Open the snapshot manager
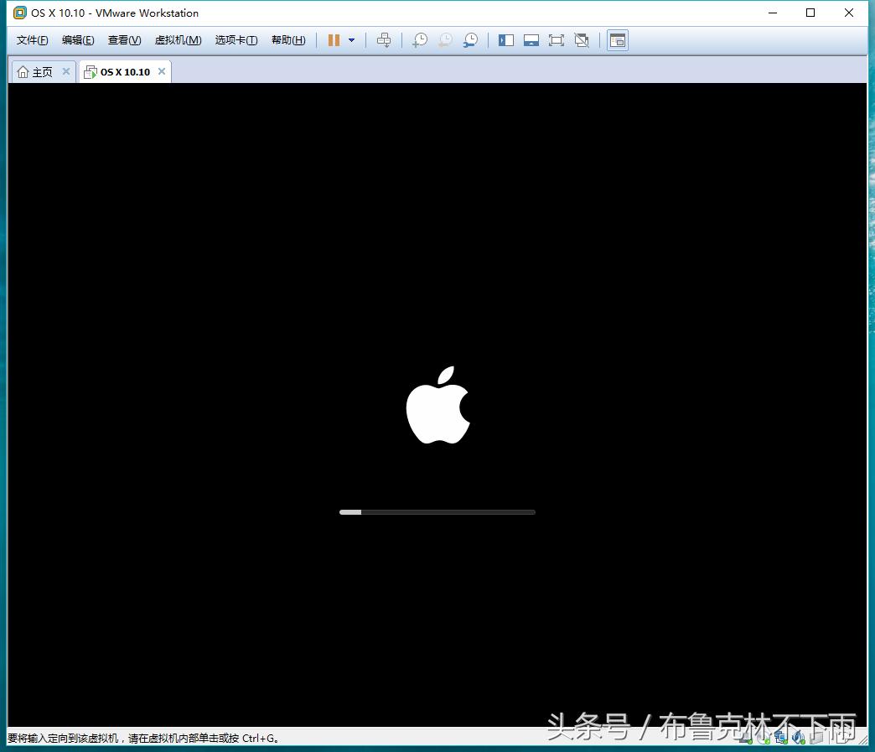The width and height of the screenshot is (875, 752). click(470, 39)
